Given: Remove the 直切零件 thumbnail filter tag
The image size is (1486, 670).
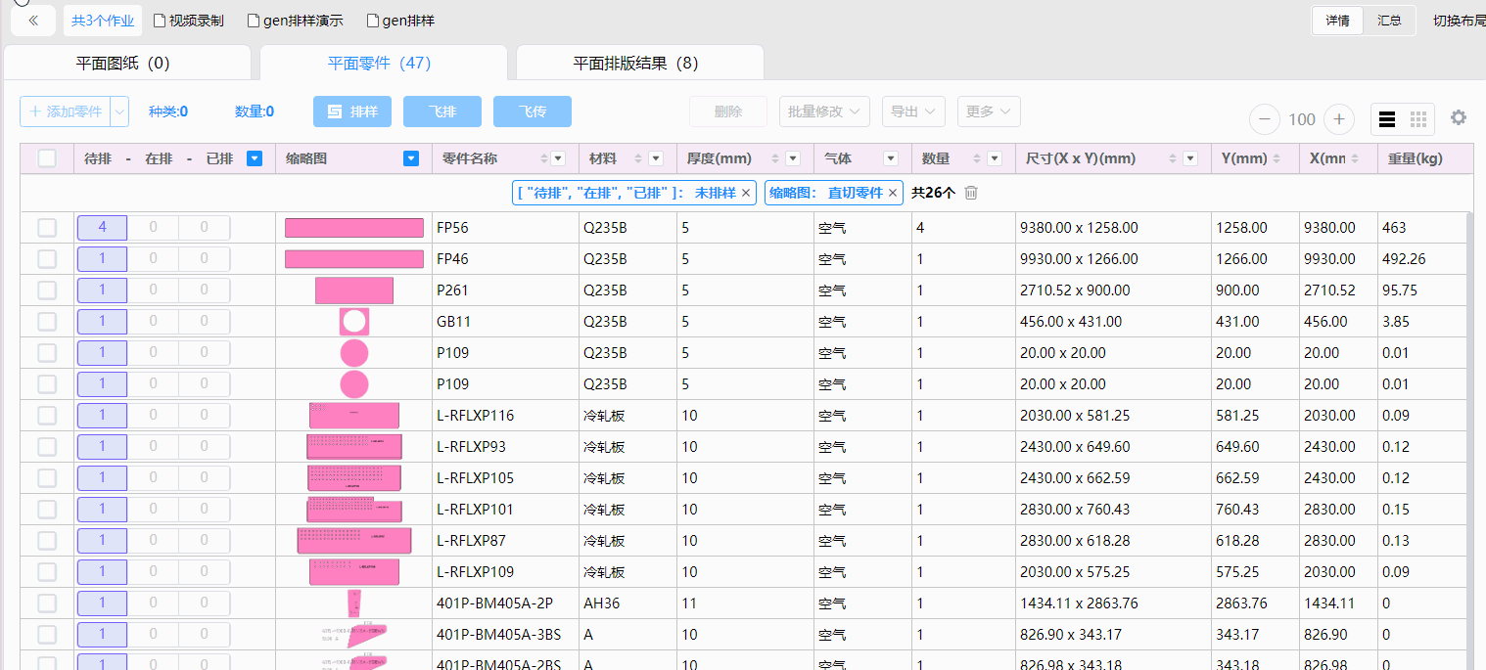Looking at the screenshot, I should 893,194.
